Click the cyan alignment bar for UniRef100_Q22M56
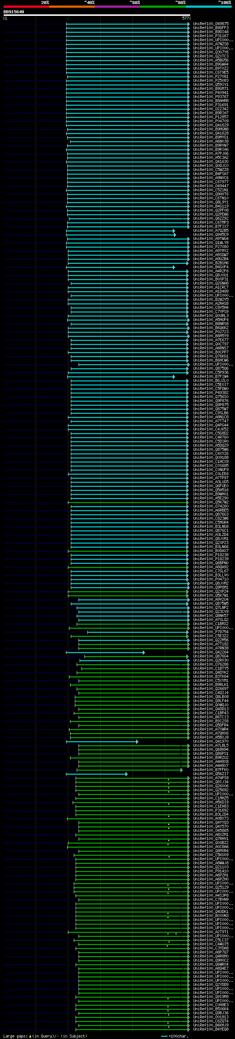235x1039 pixels. pos(134,641)
